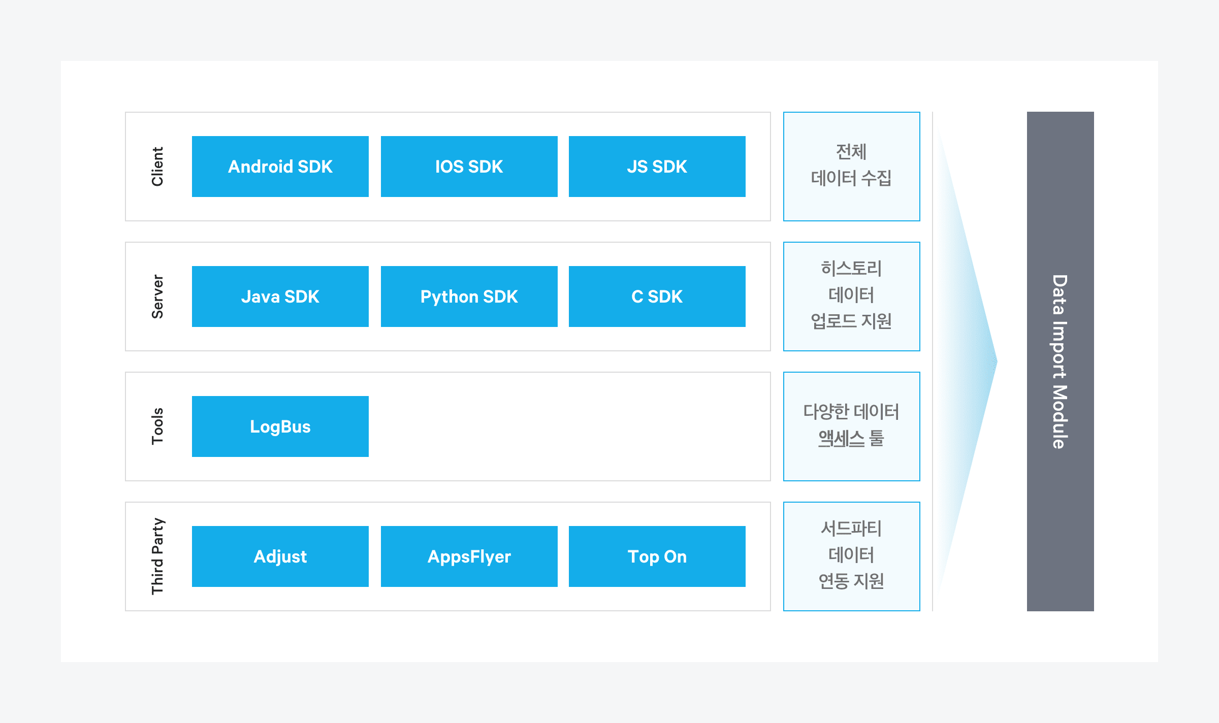The height and width of the screenshot is (723, 1219).
Task: Select the Tools row label
Action: click(157, 426)
